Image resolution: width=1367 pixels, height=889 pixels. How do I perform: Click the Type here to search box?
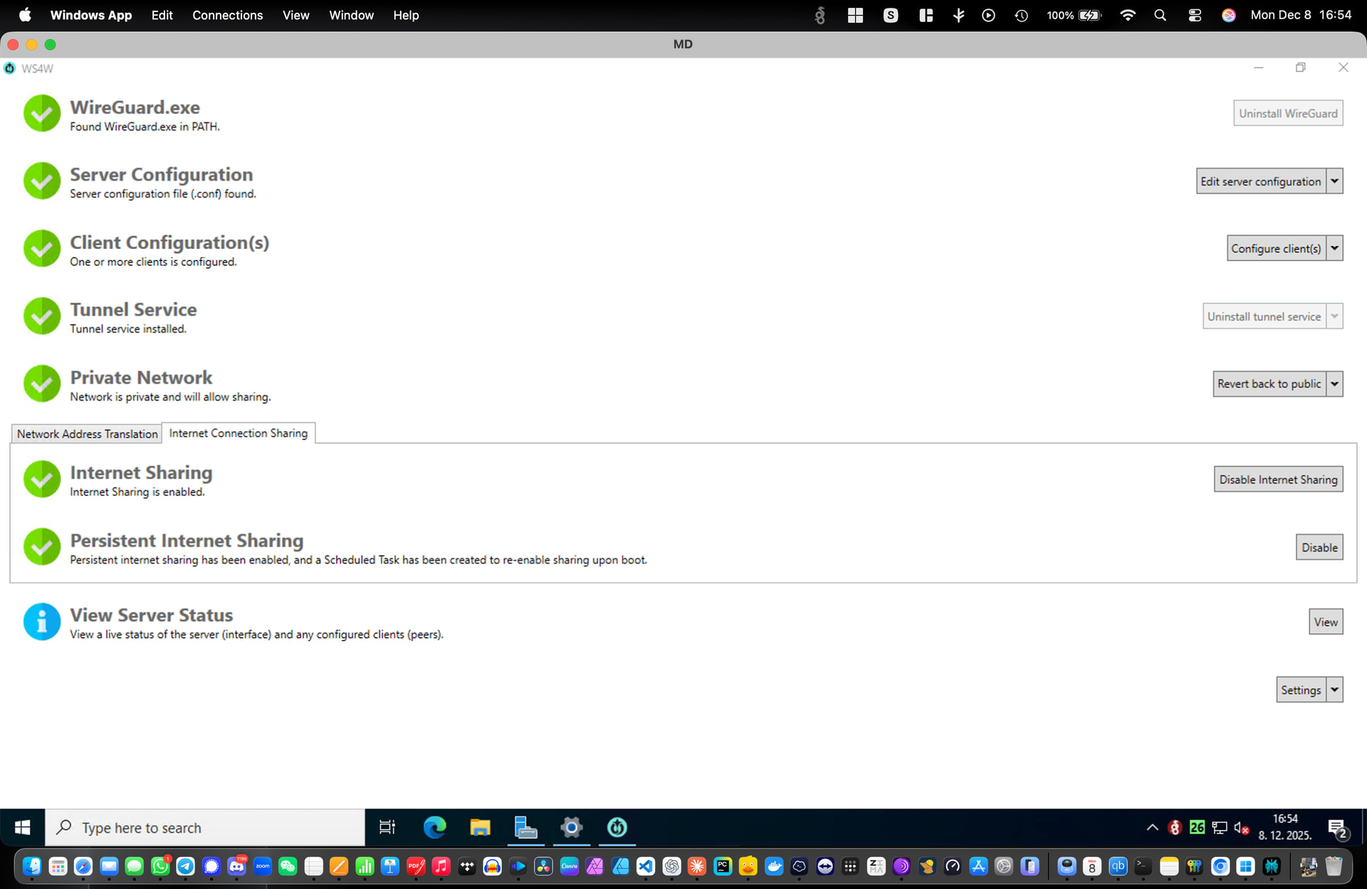(x=206, y=827)
